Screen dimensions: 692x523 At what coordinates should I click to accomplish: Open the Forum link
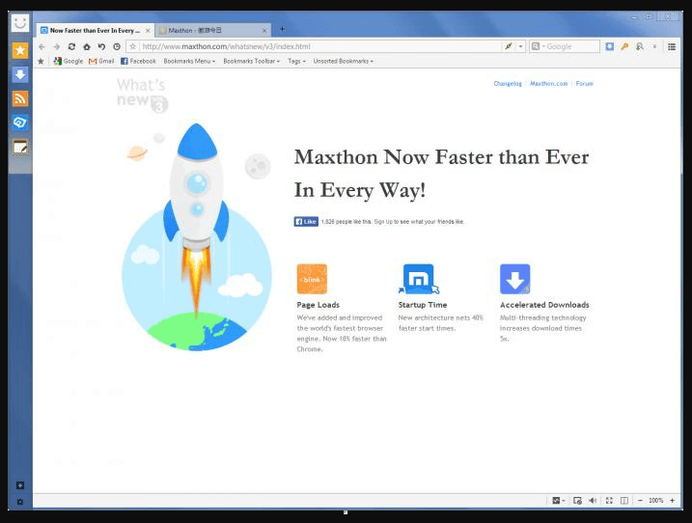pyautogui.click(x=584, y=83)
